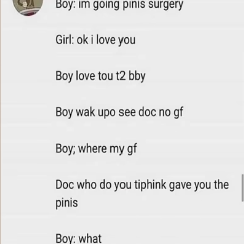This screenshot has height=244, width=244.
Task: Click the word 'love' in the Girl line
Action: pos(106,40)
